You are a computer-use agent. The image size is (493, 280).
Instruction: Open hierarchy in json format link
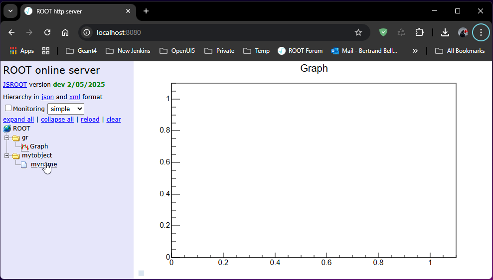(x=47, y=97)
